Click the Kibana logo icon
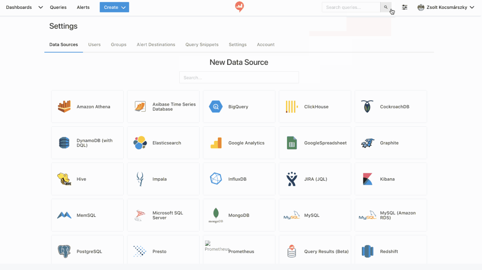482x270 pixels. (x=368, y=179)
